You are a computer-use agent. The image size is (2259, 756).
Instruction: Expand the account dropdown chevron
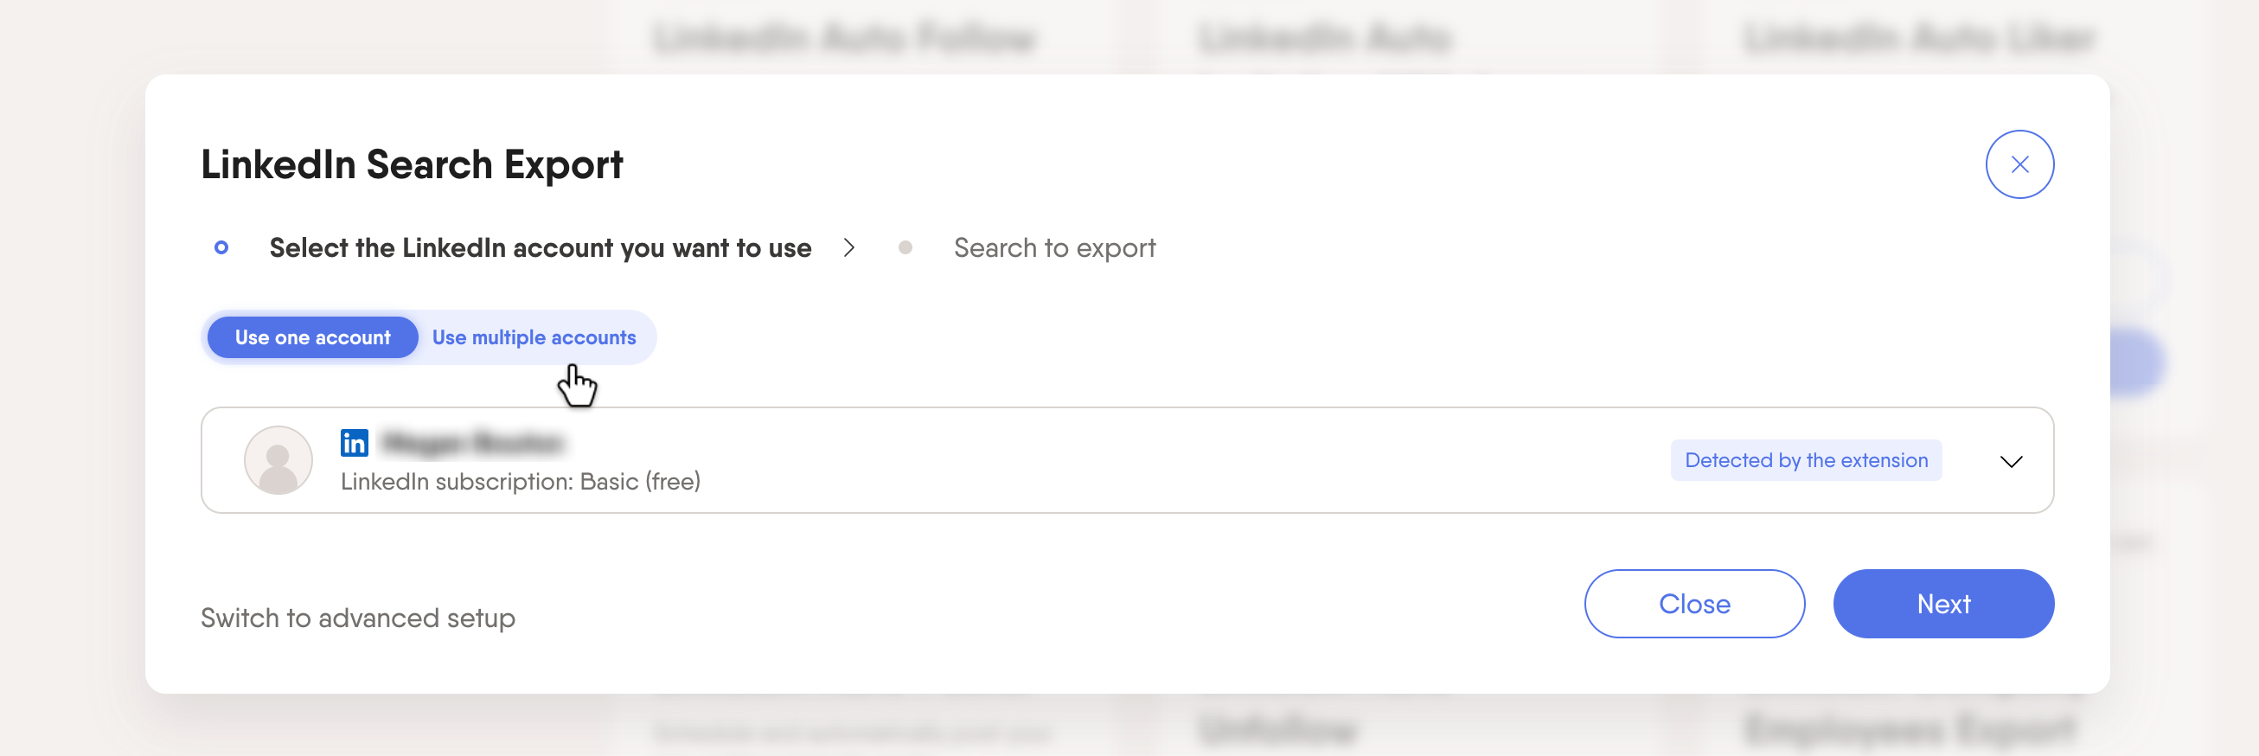pos(2010,461)
